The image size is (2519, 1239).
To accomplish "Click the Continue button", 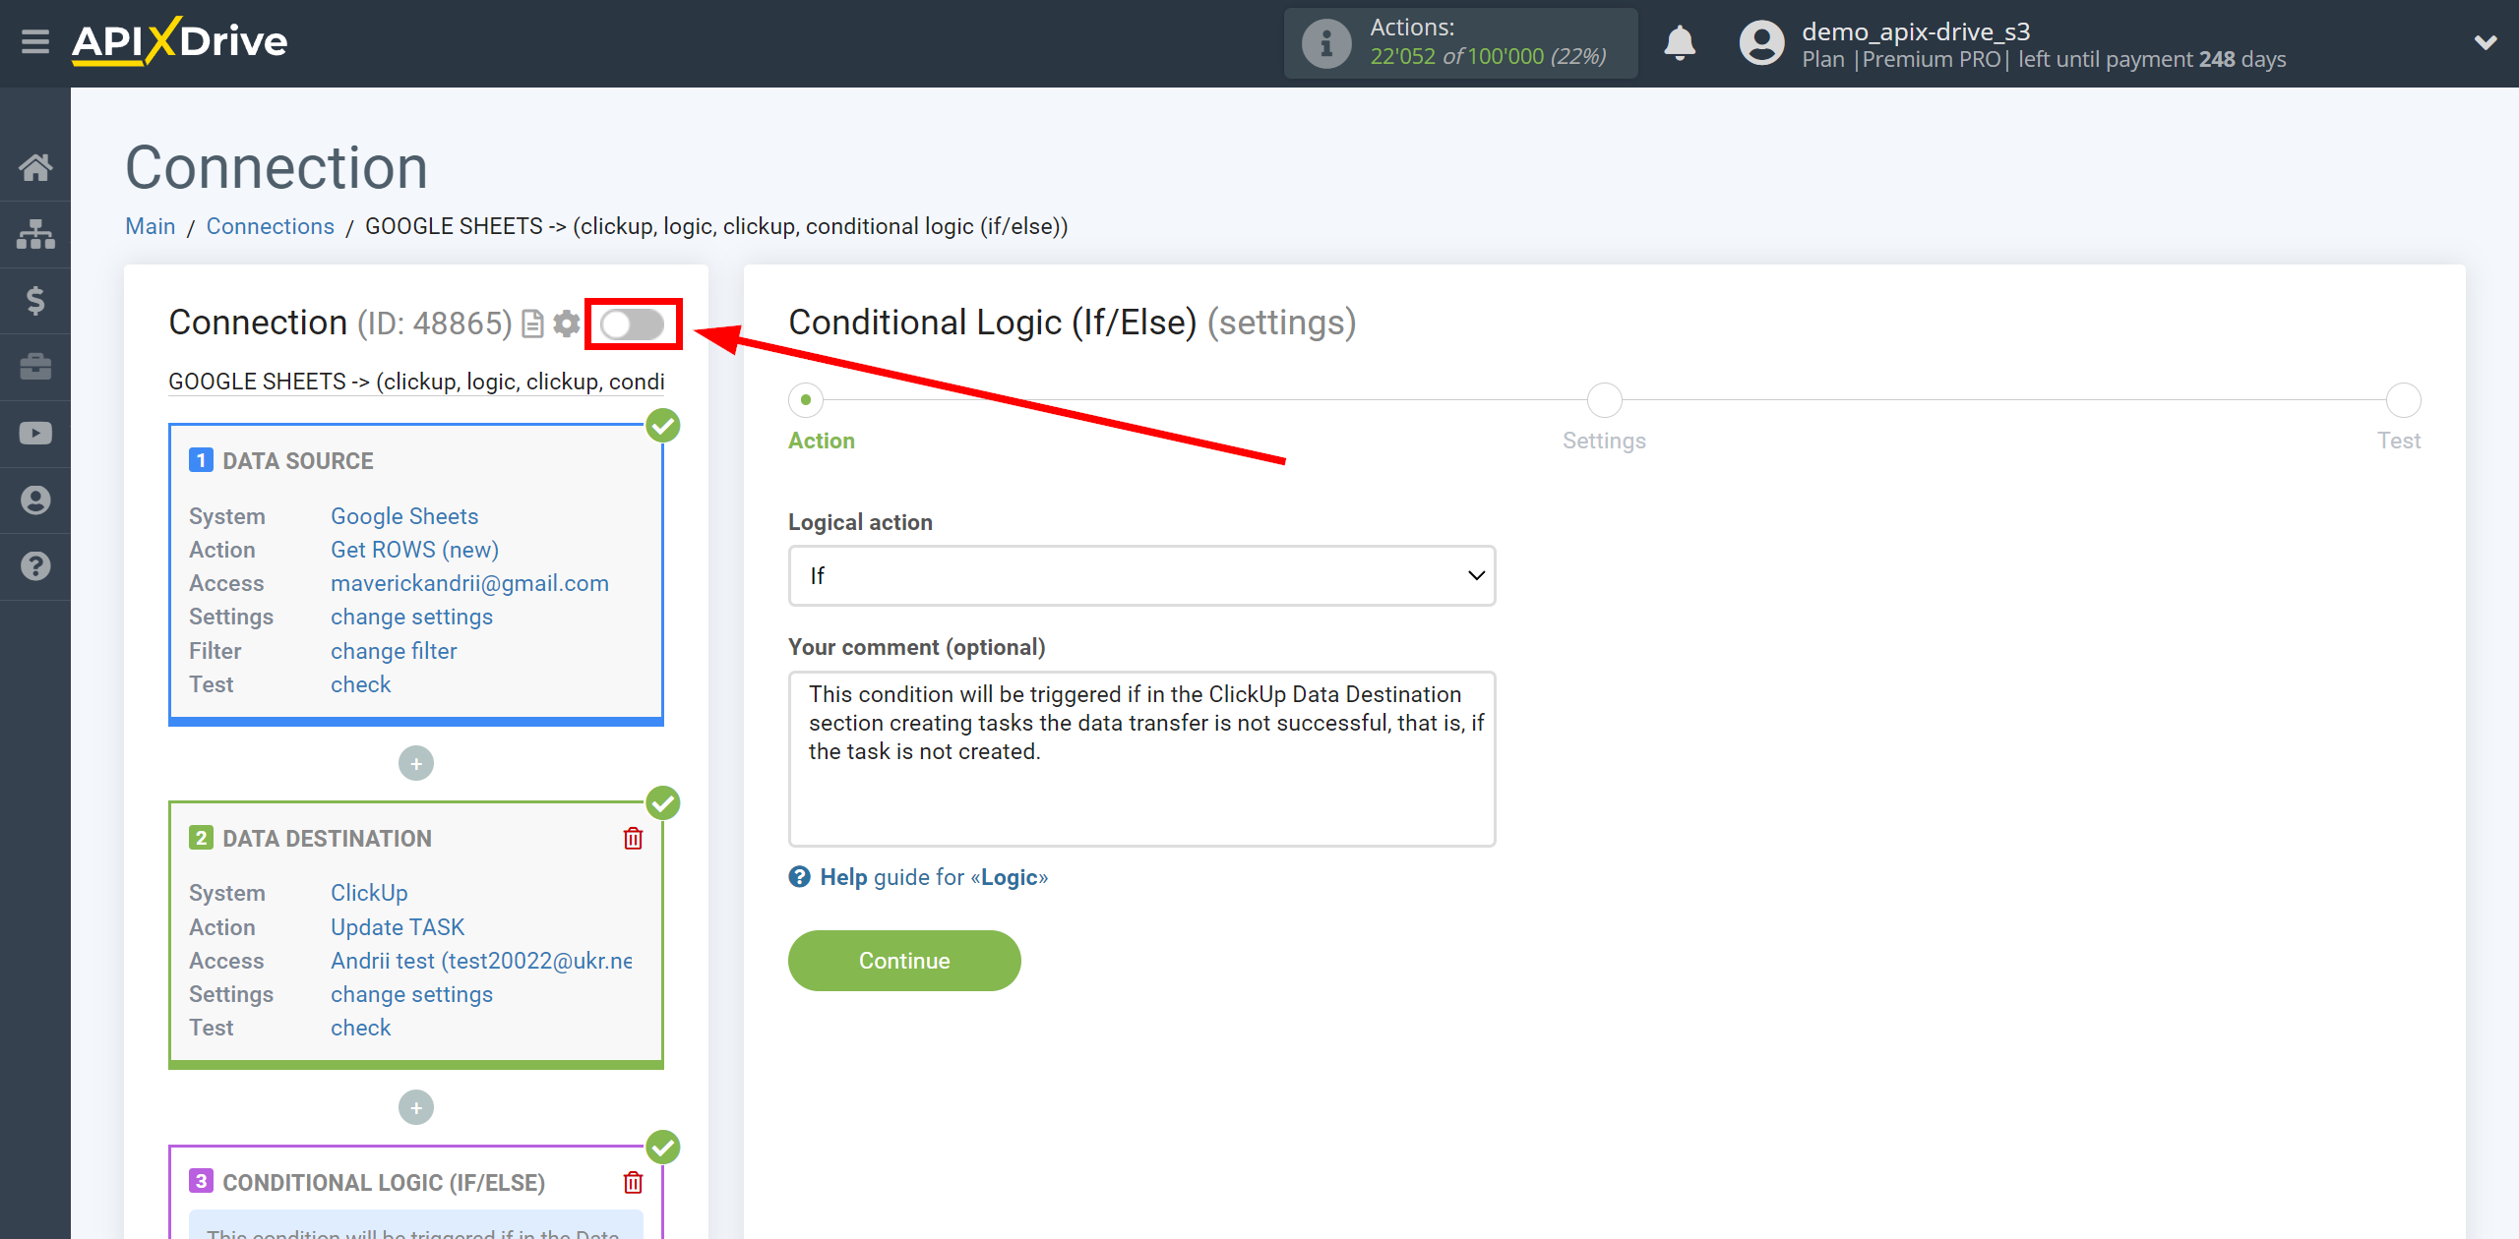I will pyautogui.click(x=904, y=961).
